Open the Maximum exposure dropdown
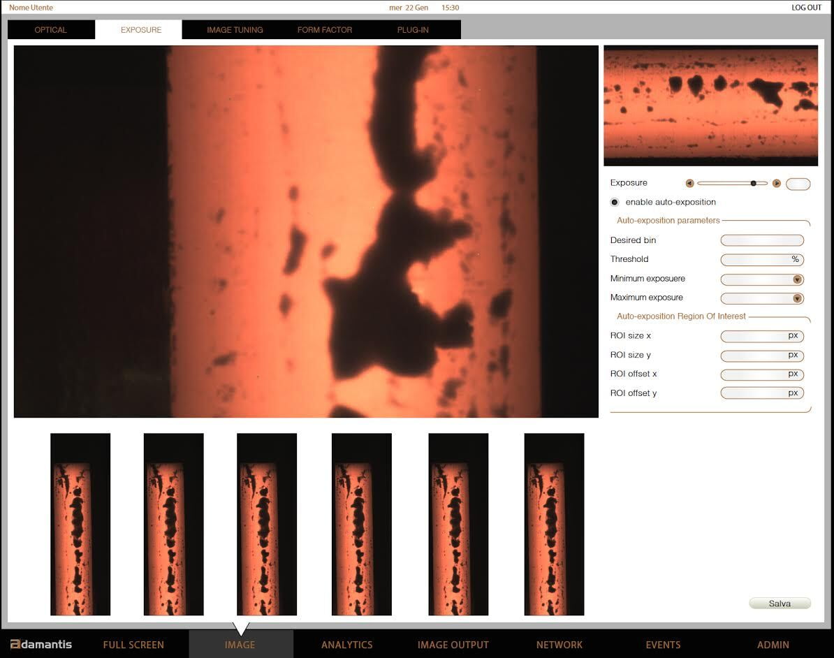The height and width of the screenshot is (658, 834). [797, 298]
